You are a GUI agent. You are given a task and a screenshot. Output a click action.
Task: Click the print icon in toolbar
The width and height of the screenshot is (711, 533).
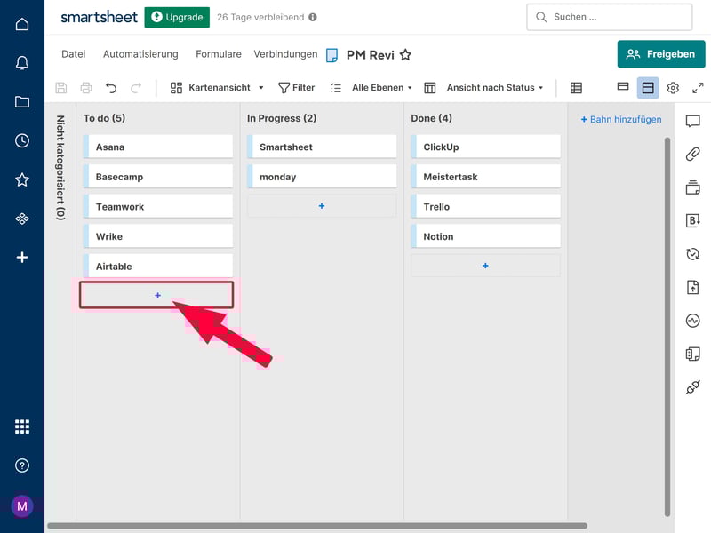[x=86, y=88]
